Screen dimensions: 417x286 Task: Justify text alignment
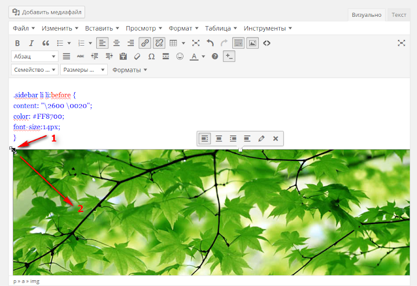click(x=66, y=56)
